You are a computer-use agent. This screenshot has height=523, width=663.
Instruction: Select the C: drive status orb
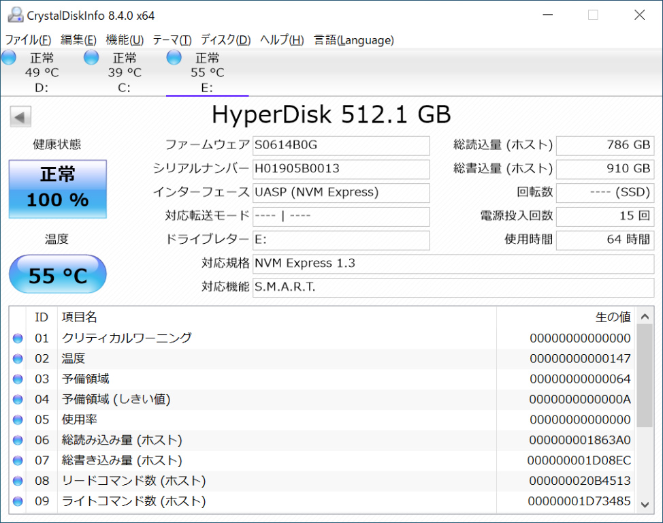(91, 58)
